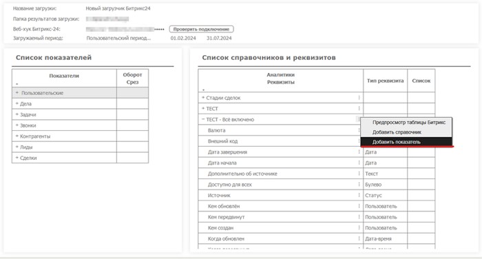Choose Добавить справочник from context menu
Screen dimensions: 482x259
click(x=406, y=132)
